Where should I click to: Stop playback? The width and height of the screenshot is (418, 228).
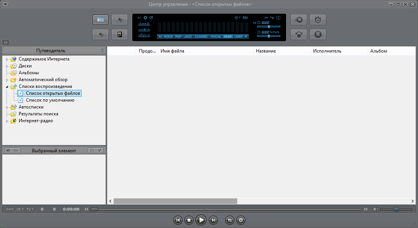tap(189, 220)
